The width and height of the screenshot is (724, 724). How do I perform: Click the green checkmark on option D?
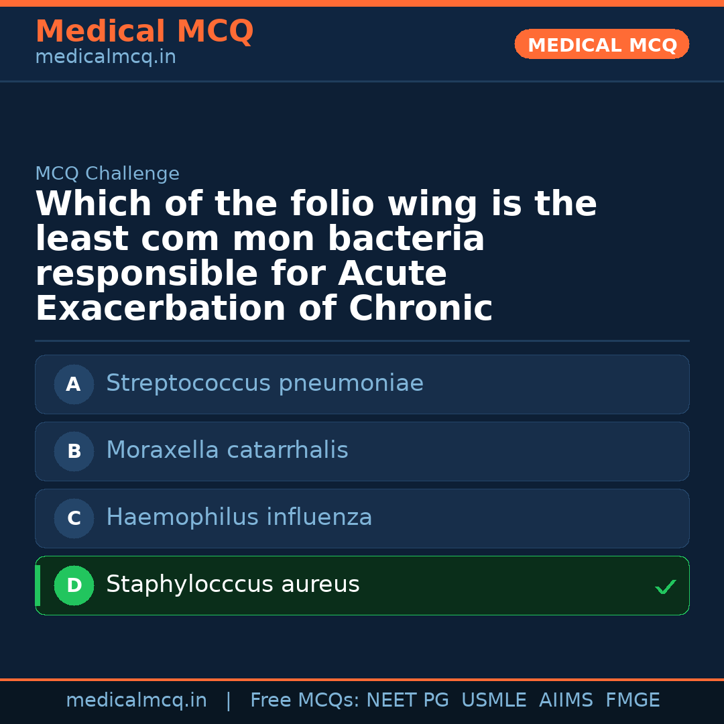coord(666,587)
